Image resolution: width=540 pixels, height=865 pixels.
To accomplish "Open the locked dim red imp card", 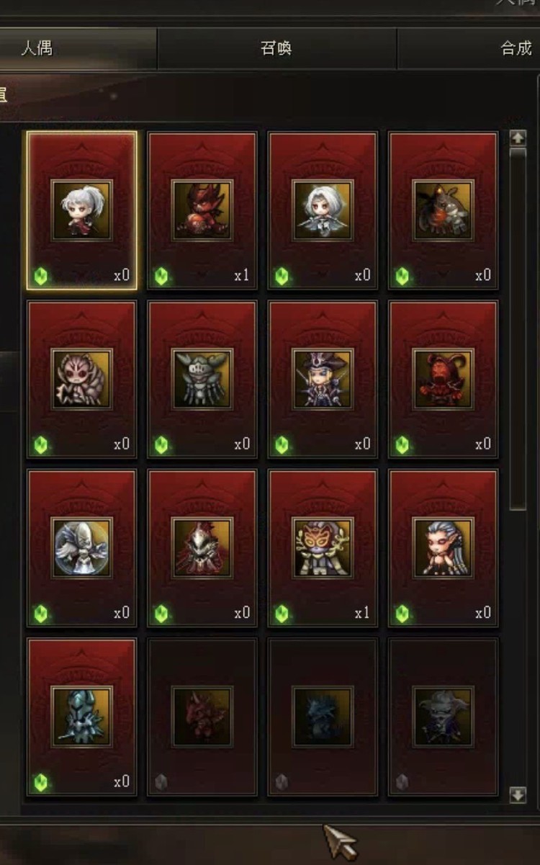I will (x=202, y=717).
